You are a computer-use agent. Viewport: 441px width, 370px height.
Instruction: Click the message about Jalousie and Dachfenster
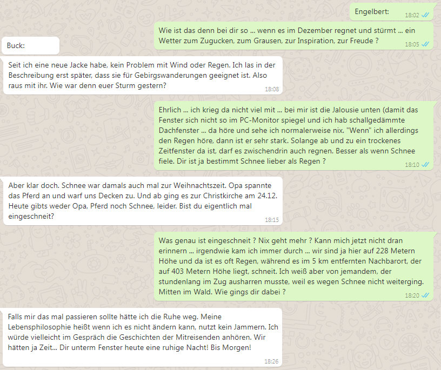tap(293, 136)
